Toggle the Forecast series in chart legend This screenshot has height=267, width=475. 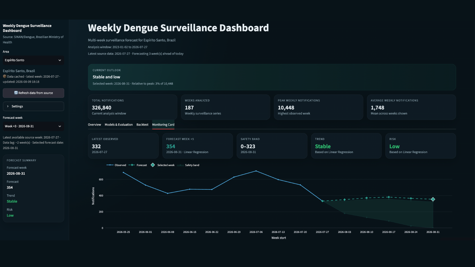coord(138,165)
